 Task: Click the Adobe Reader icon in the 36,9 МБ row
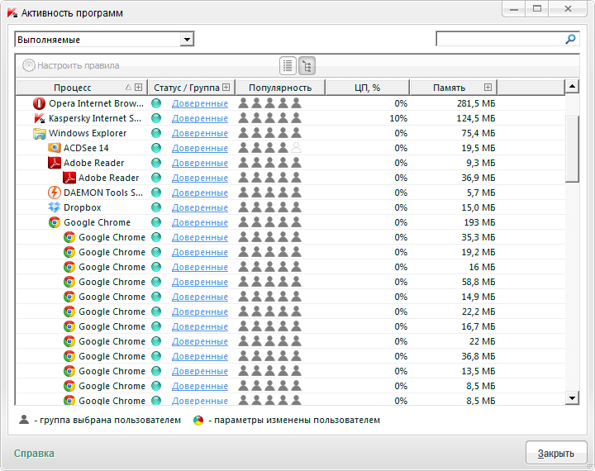point(69,178)
